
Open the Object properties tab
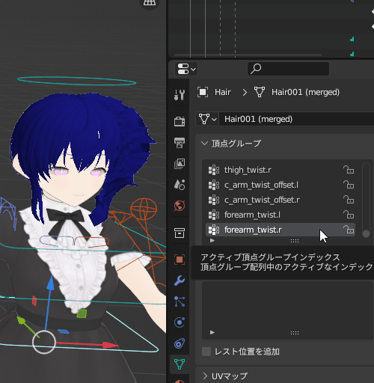pyautogui.click(x=180, y=260)
